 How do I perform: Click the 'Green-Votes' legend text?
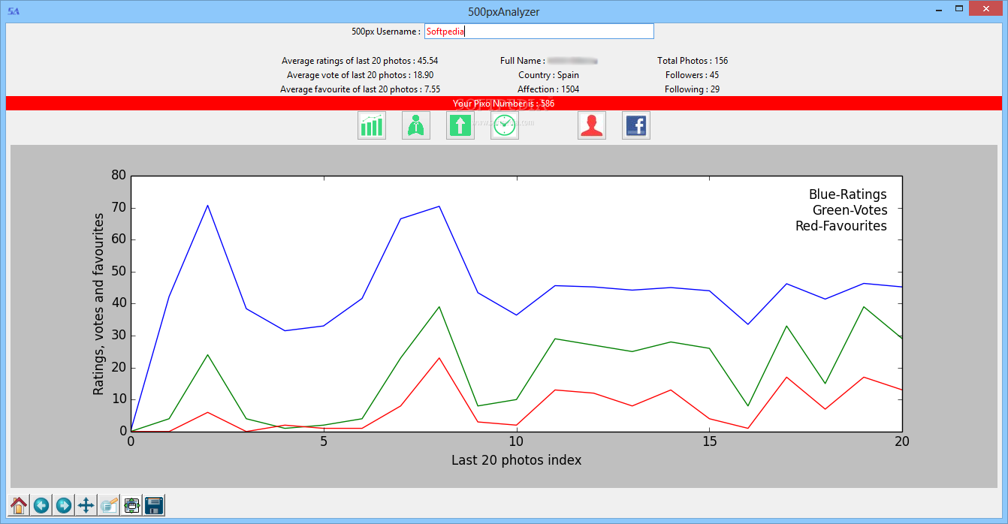coord(850,210)
